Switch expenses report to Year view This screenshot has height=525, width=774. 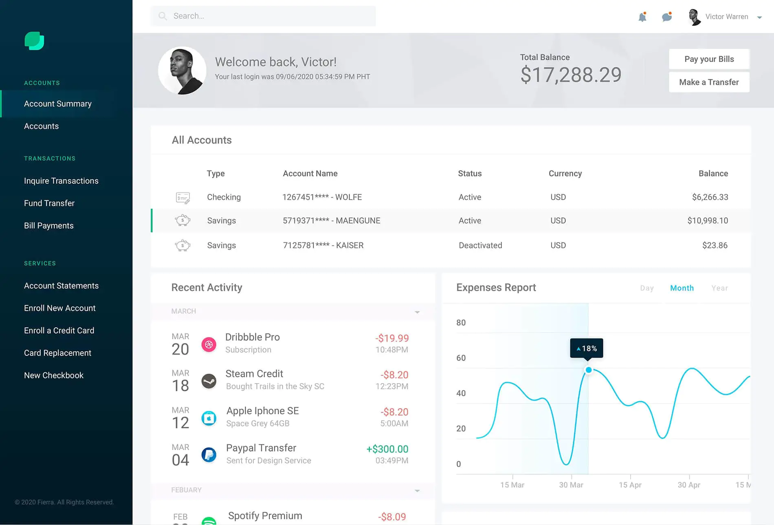(x=719, y=288)
